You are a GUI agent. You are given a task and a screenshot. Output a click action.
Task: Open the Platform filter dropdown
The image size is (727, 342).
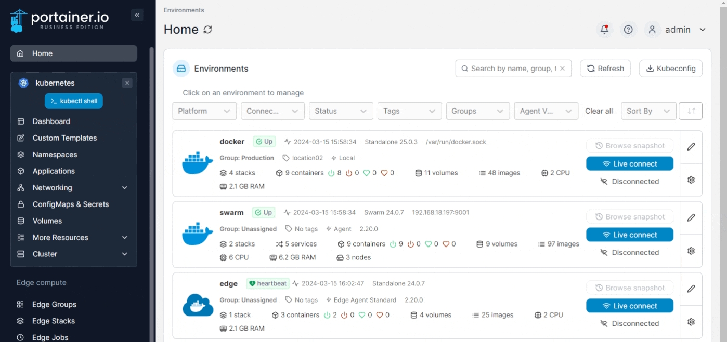coord(204,111)
